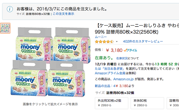Click the product title heading text
179x111 pixels.
pyautogui.click(x=137, y=29)
